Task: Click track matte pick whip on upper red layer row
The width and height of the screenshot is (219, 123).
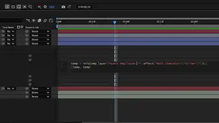Action: (x=3, y=31)
